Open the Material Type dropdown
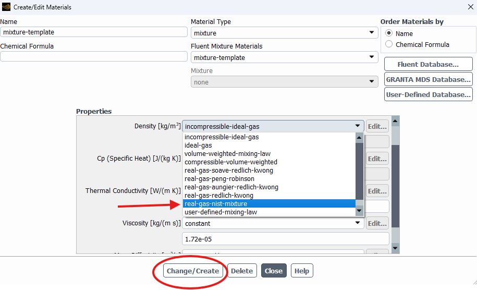The image size is (477, 290). point(285,33)
